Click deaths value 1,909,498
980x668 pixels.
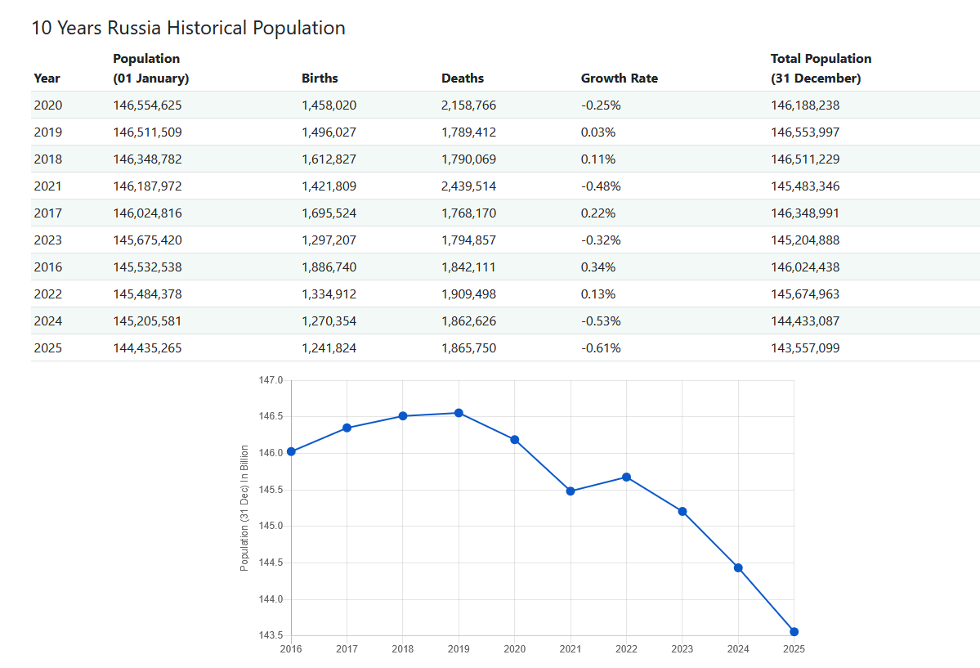click(469, 294)
